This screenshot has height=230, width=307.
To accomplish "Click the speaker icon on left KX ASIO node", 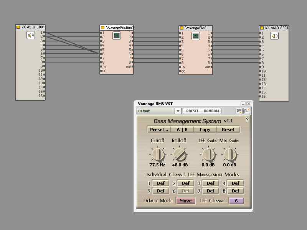I will (x=31, y=35).
